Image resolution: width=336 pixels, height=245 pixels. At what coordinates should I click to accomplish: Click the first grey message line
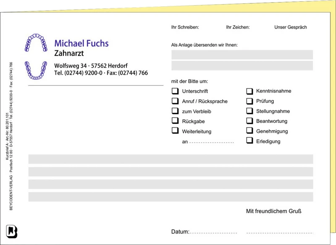coord(171,159)
